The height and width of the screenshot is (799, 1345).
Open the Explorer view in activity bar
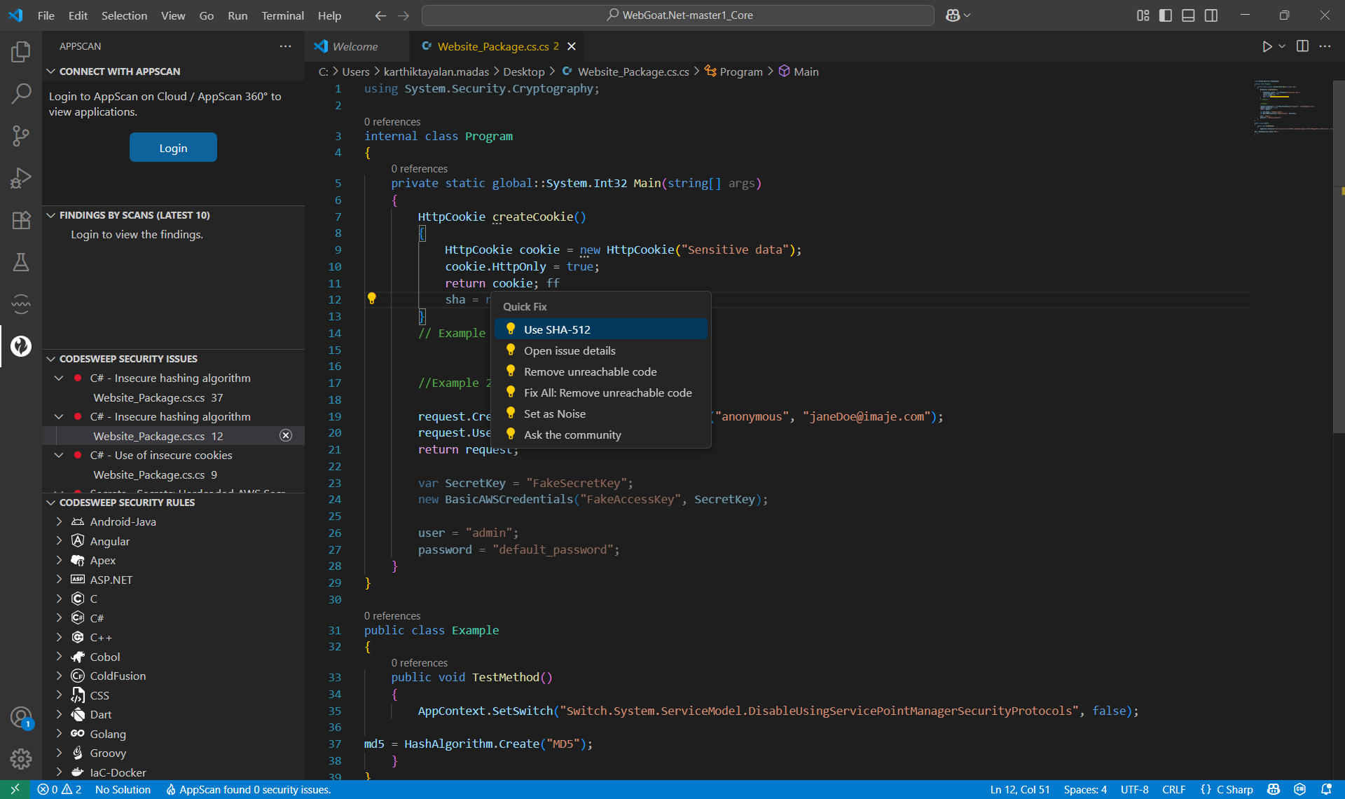[21, 51]
